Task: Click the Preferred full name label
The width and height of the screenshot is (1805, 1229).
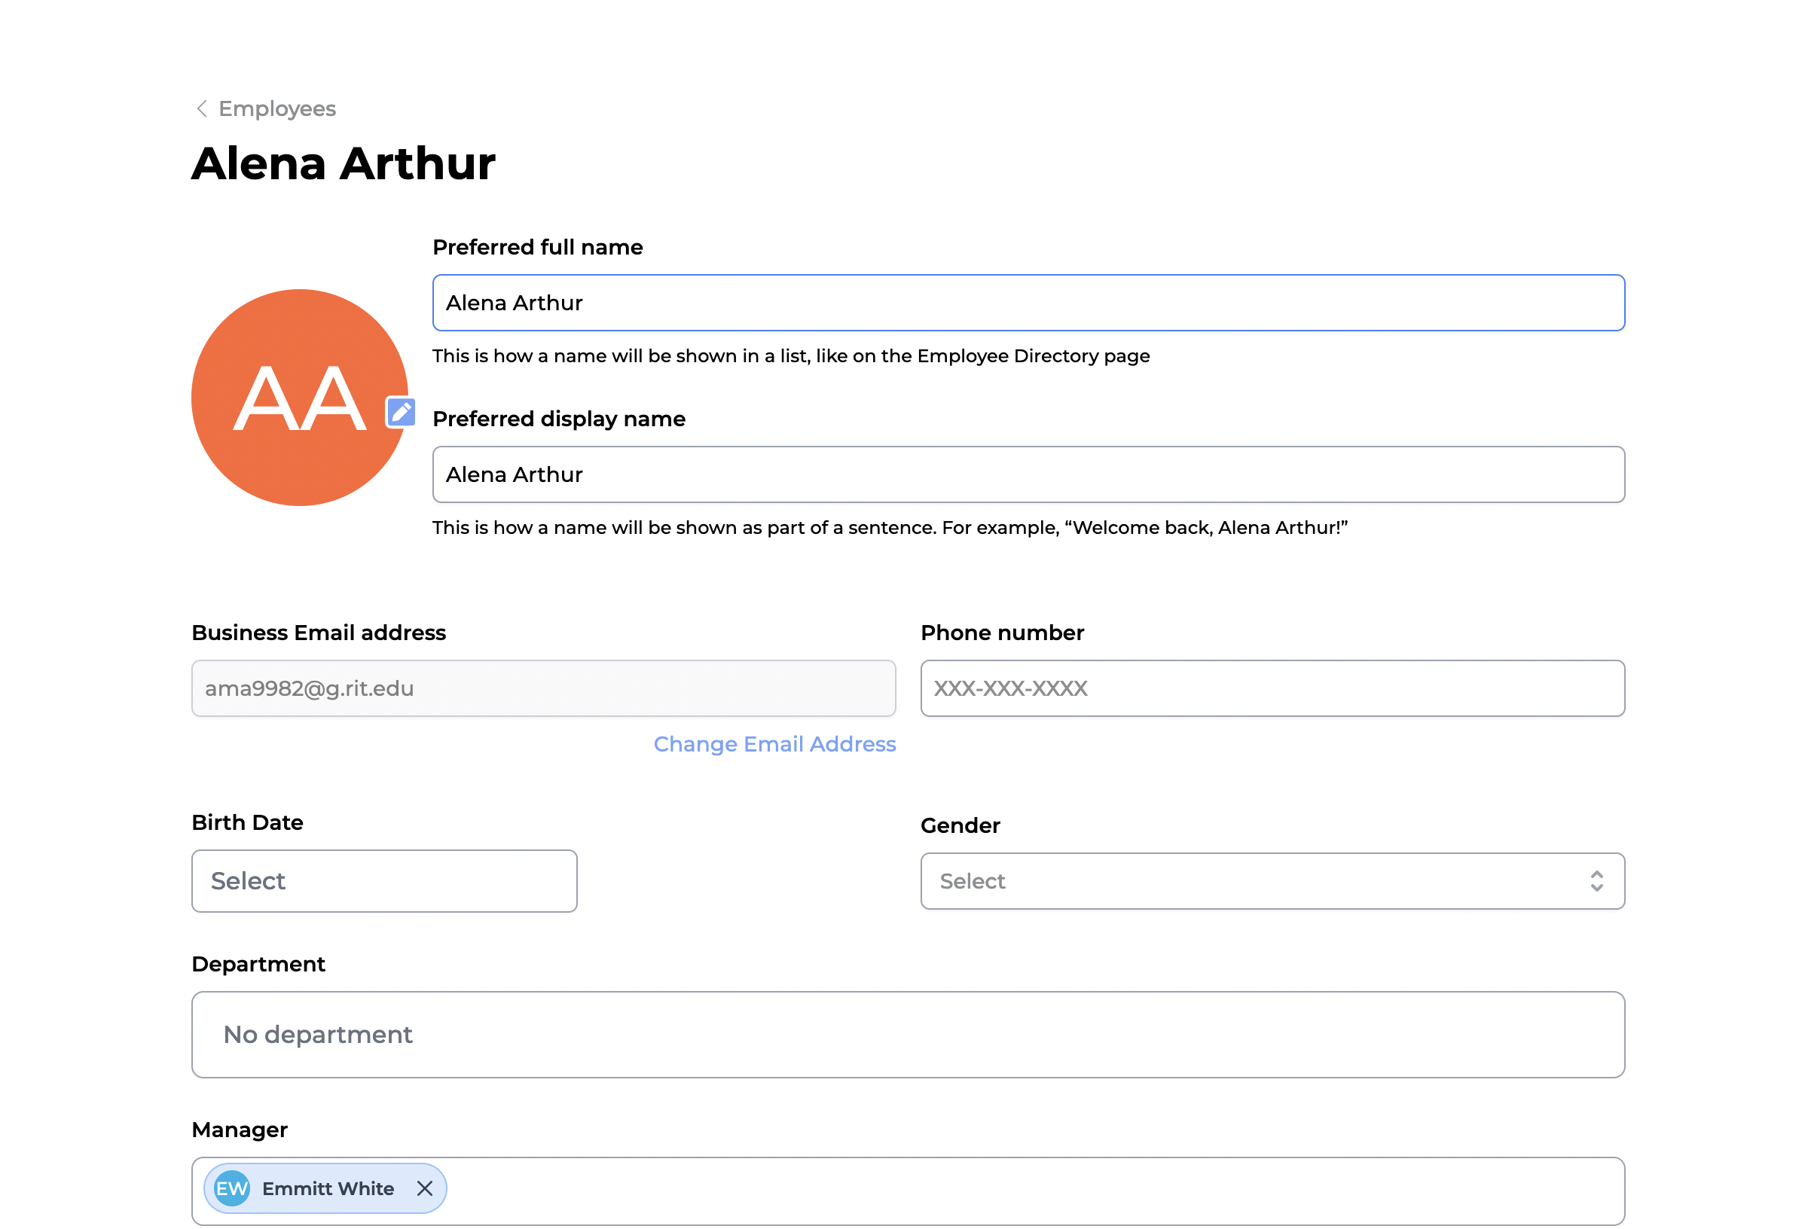Action: click(537, 247)
